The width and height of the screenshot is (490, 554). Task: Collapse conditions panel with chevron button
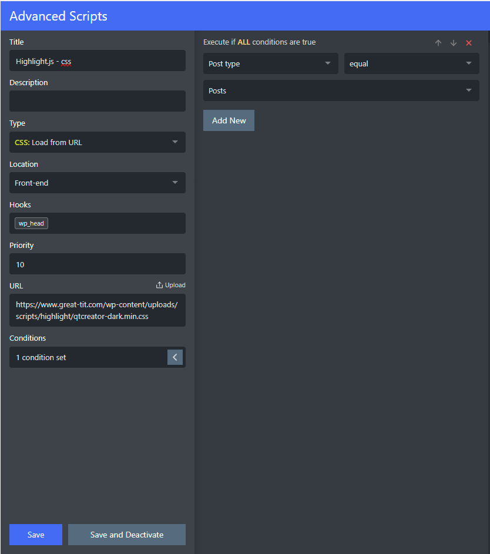point(175,357)
